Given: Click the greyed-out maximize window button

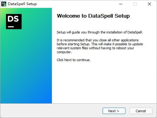Looking at the screenshot, I should (x=135, y=4).
